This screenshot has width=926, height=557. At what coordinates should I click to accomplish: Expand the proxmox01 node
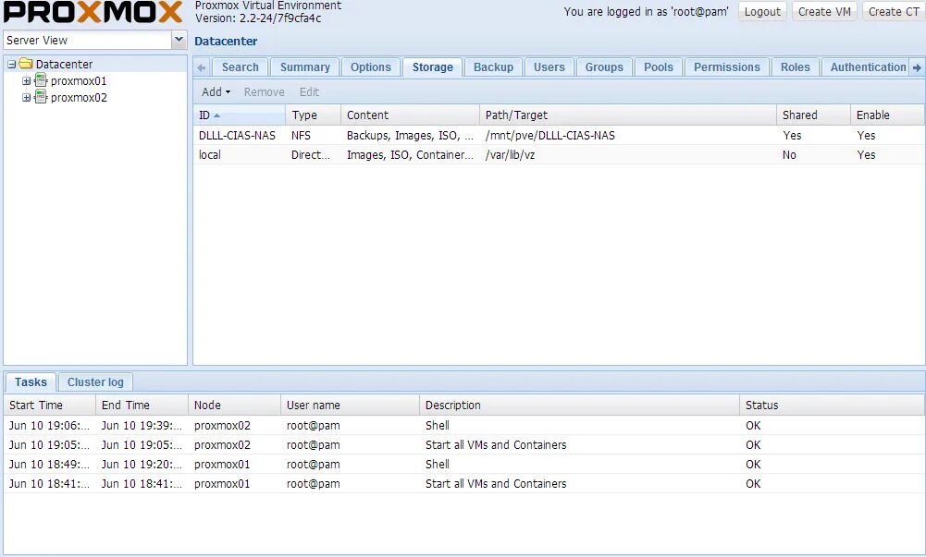(x=26, y=80)
